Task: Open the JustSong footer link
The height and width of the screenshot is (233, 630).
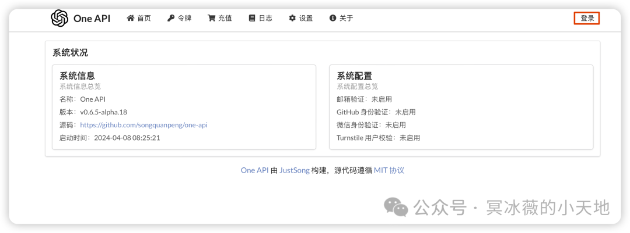Action: [x=295, y=170]
